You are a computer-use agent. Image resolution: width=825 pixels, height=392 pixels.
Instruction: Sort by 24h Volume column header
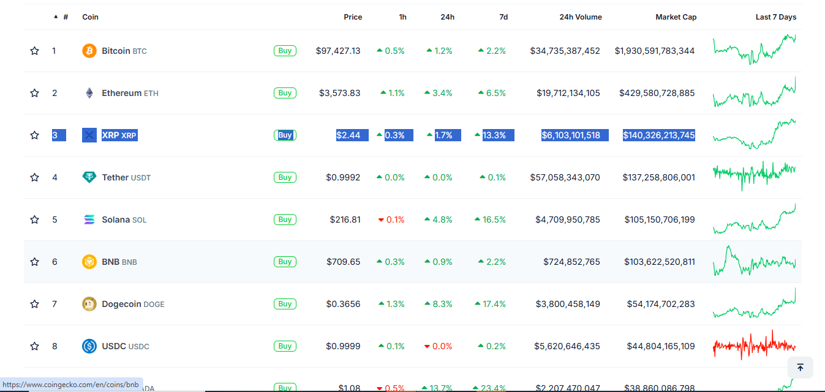(x=581, y=17)
